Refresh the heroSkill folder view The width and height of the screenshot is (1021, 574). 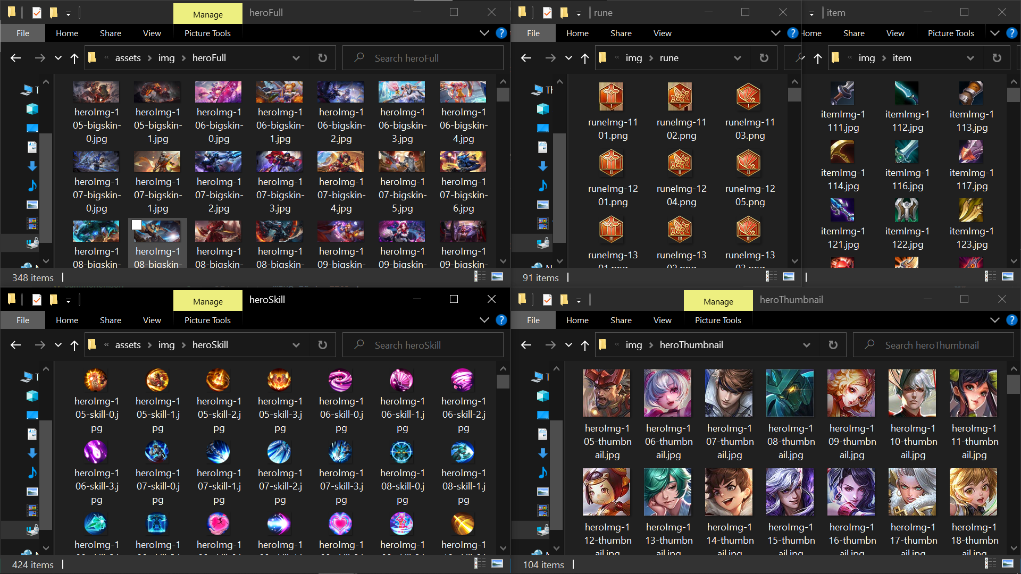[x=322, y=345]
